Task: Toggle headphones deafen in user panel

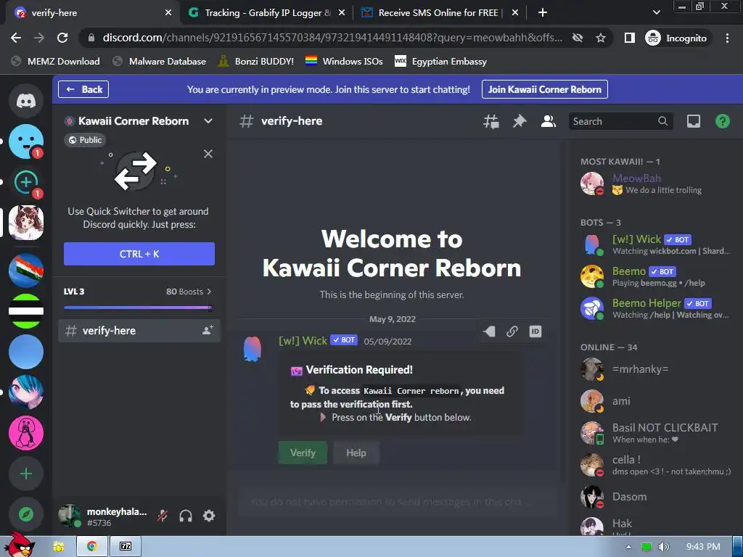Action: [186, 516]
